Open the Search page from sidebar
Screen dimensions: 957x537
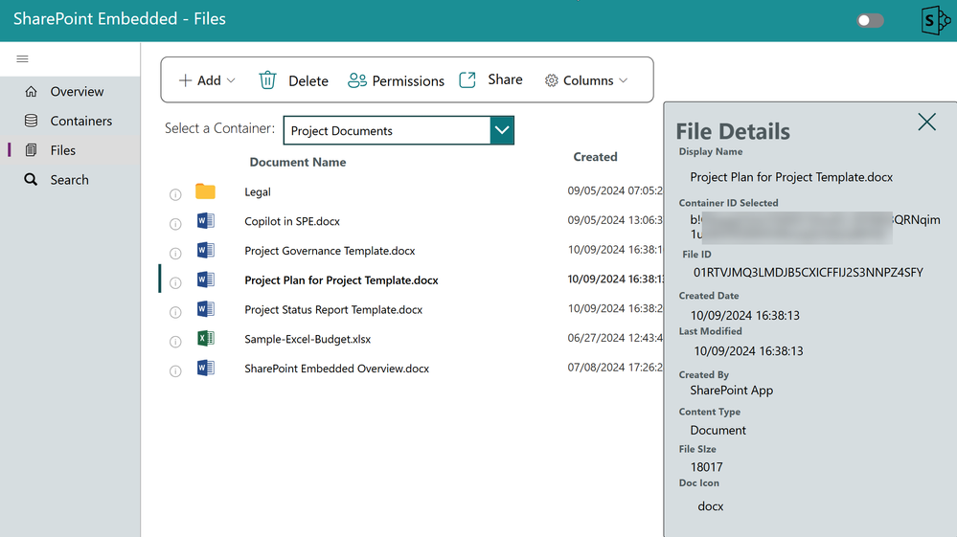[70, 180]
